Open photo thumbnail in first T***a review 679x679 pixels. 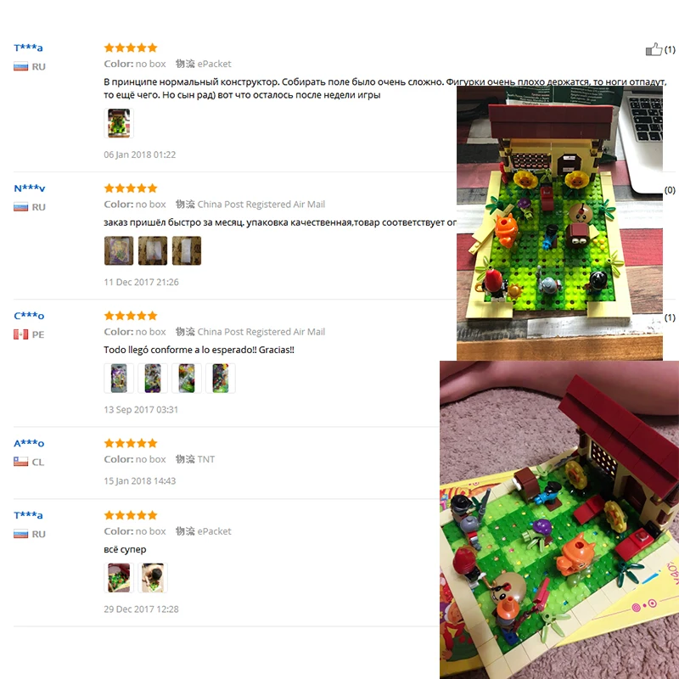(x=119, y=123)
